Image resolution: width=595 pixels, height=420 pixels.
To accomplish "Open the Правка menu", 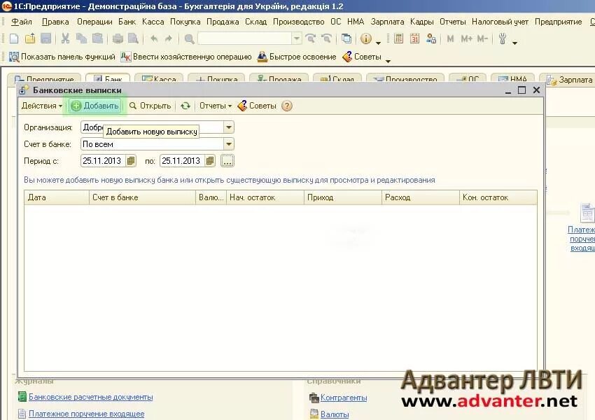I will click(x=55, y=22).
